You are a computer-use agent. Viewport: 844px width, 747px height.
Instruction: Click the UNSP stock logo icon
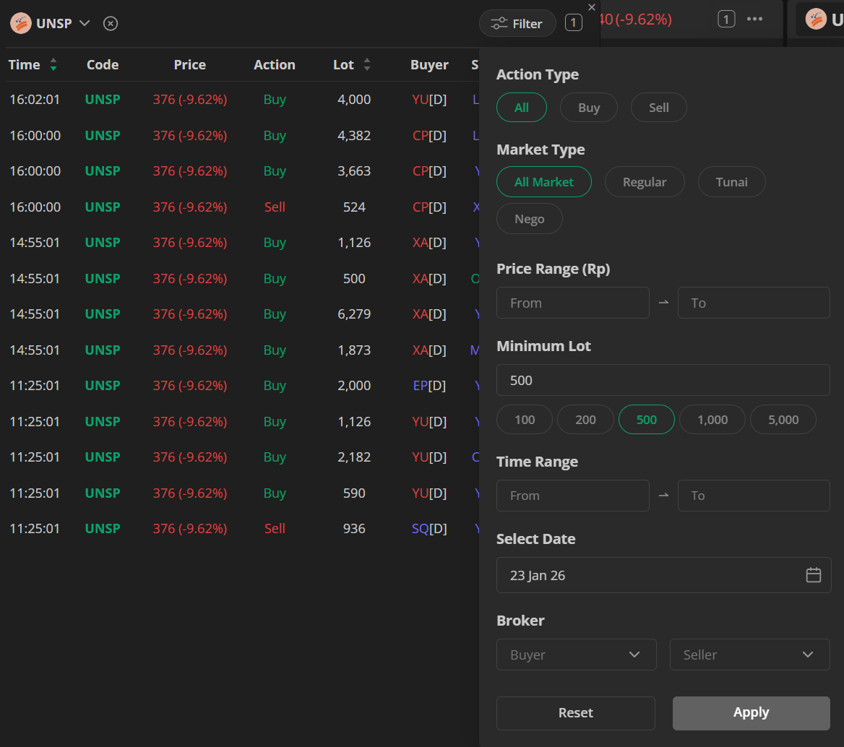tap(21, 23)
